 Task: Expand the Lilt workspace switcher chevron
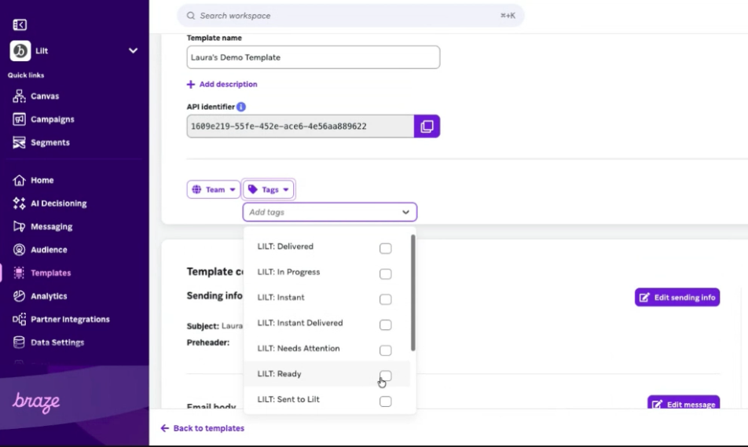click(133, 51)
